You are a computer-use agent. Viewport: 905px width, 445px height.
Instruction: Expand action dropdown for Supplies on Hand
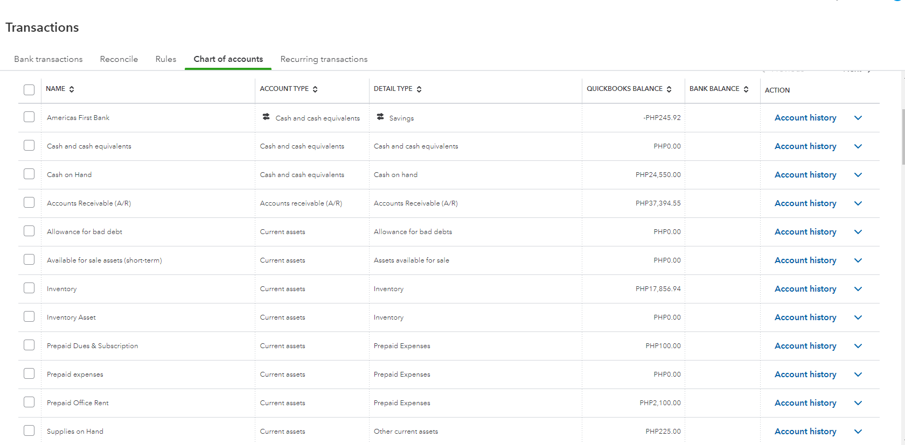[858, 432]
